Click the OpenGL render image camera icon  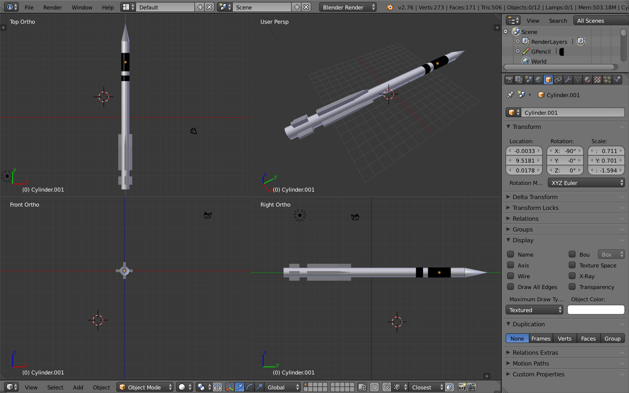tap(461, 387)
